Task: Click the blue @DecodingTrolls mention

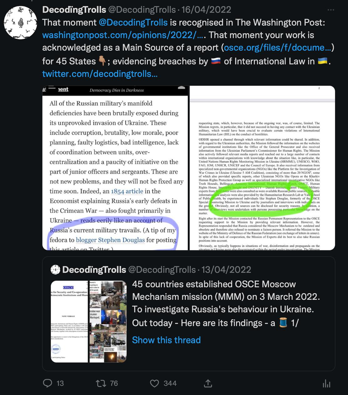Action: 133,23
